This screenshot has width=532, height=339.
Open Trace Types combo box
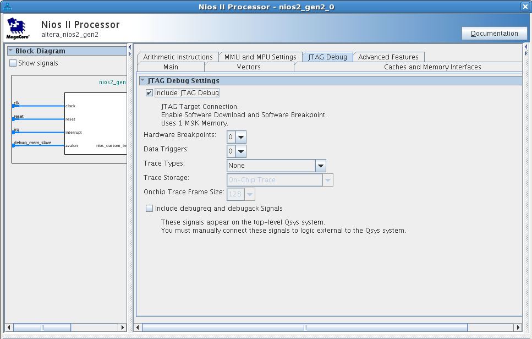point(276,166)
